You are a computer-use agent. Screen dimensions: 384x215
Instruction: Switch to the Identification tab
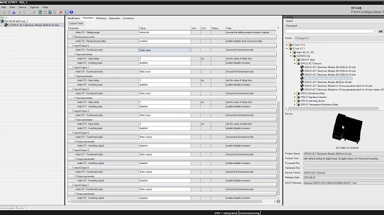[74, 18]
